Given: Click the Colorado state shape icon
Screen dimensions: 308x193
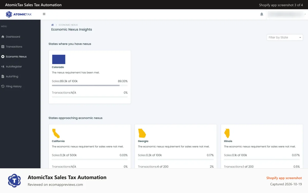Looking at the screenshot, I should 59,59.
